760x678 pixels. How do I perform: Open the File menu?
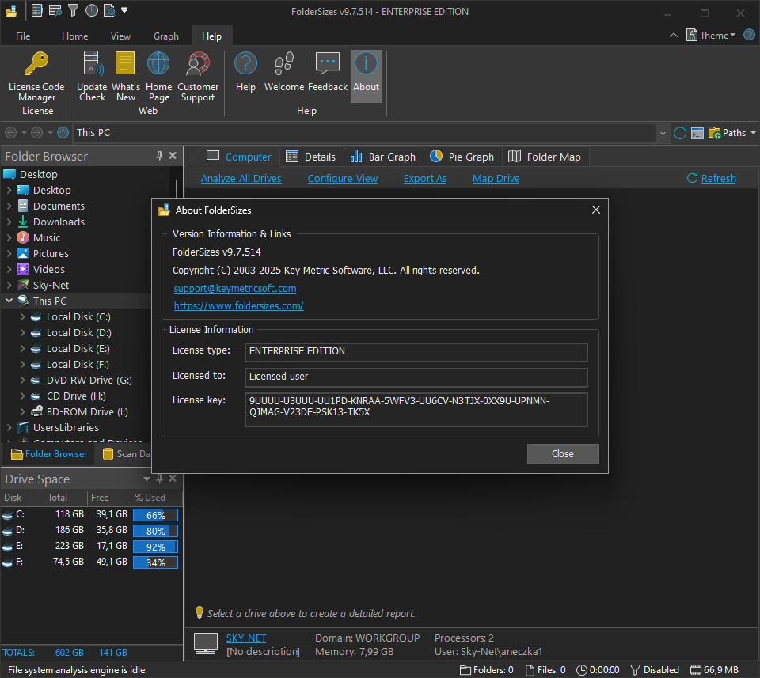[x=23, y=36]
